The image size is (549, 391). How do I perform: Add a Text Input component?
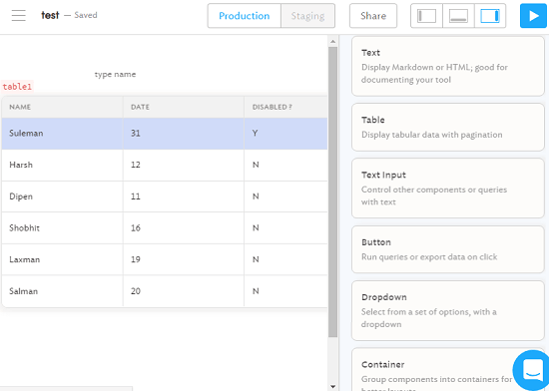(x=448, y=189)
